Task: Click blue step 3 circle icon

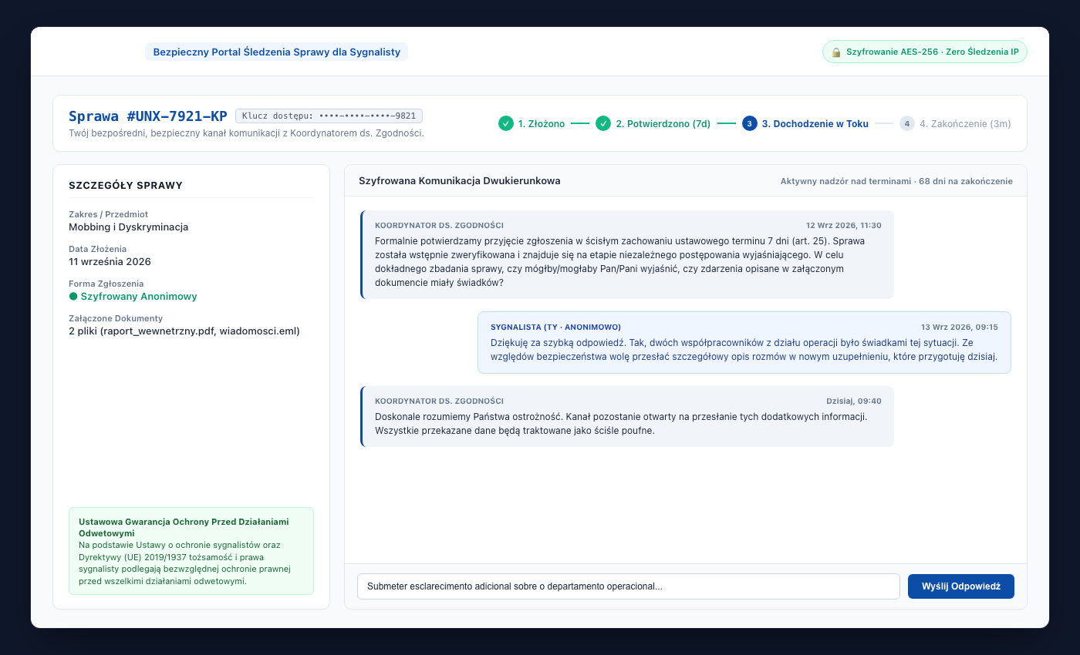Action: coord(750,123)
